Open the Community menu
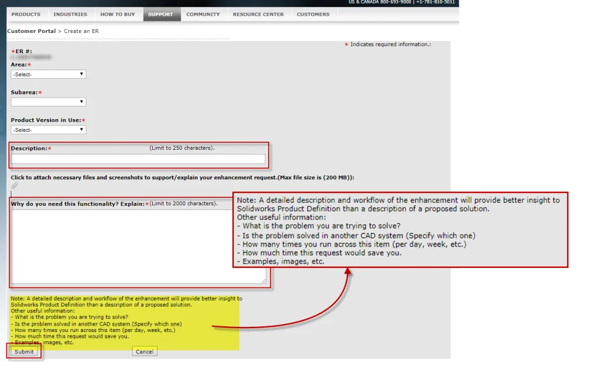Image resolution: width=593 pixels, height=380 pixels. tap(203, 14)
